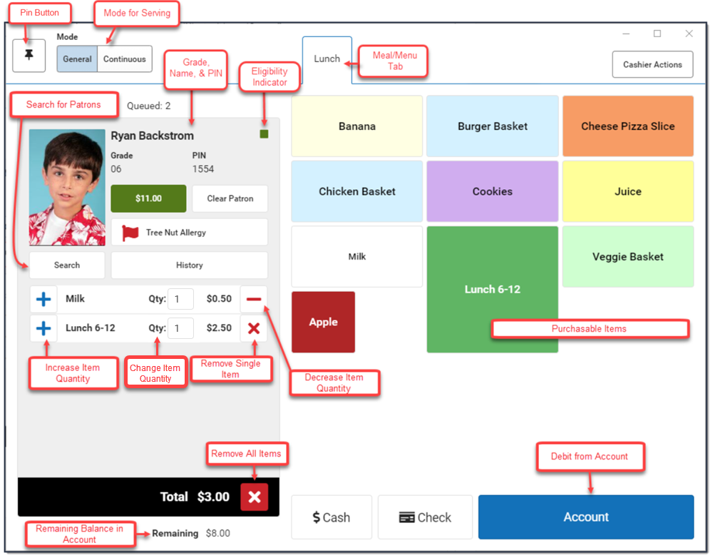Increase quantity of Milk with plus icon
Image resolution: width=713 pixels, height=558 pixels.
[43, 299]
